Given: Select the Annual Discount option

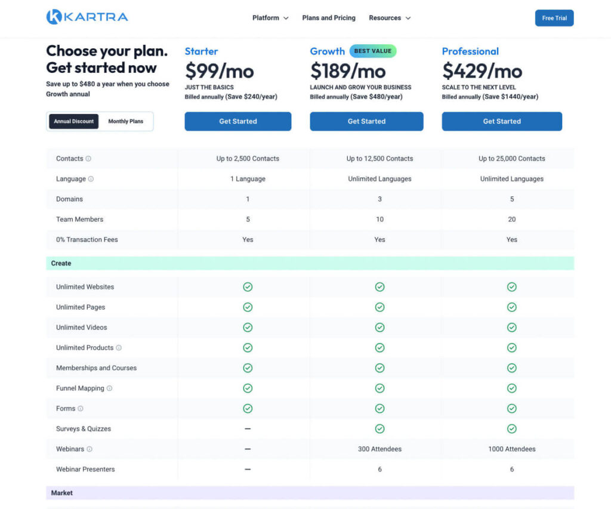Looking at the screenshot, I should coord(73,121).
